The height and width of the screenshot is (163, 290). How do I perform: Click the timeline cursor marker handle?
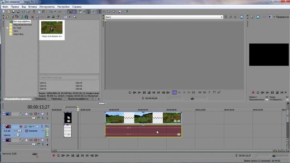click(x=78, y=110)
